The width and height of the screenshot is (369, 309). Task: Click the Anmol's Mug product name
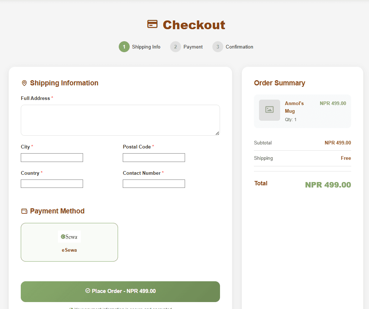[x=294, y=107]
